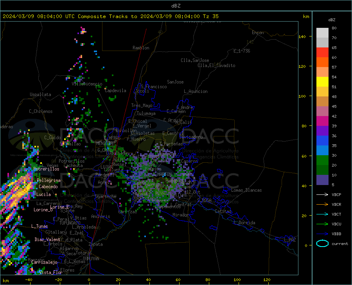
Task: Click the C_Chilenos place label
Action: click(41, 111)
